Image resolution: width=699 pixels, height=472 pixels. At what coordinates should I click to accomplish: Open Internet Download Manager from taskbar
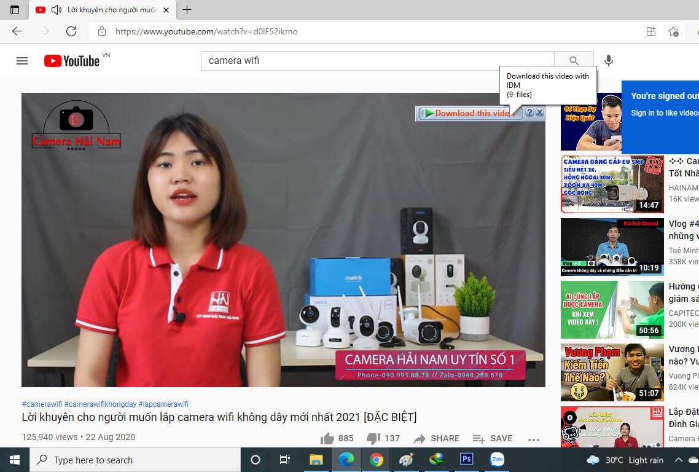437,460
